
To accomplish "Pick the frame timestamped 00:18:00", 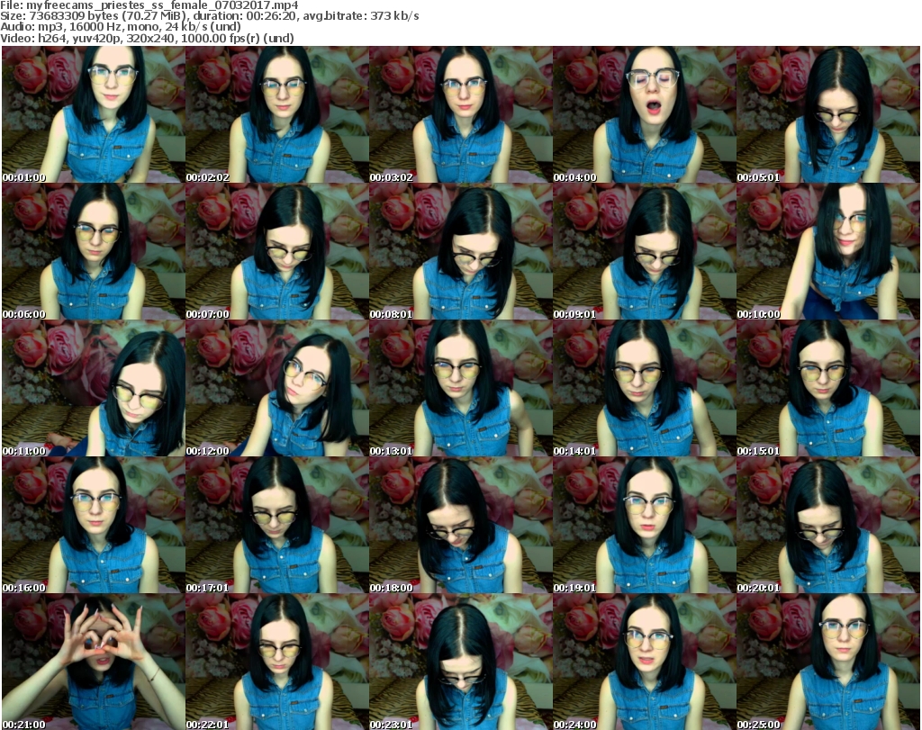I will click(x=461, y=525).
